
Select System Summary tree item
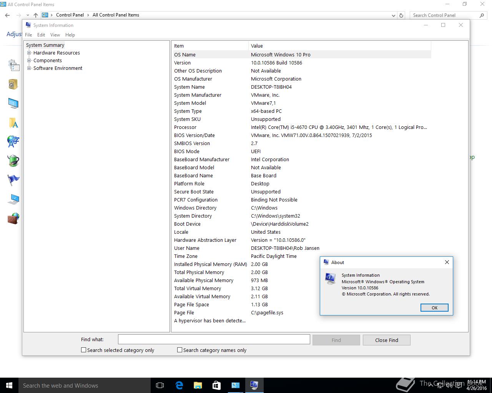pyautogui.click(x=45, y=45)
